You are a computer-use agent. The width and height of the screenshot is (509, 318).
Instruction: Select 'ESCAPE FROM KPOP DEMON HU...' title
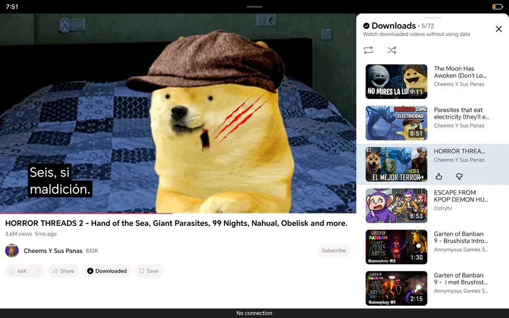click(x=461, y=196)
